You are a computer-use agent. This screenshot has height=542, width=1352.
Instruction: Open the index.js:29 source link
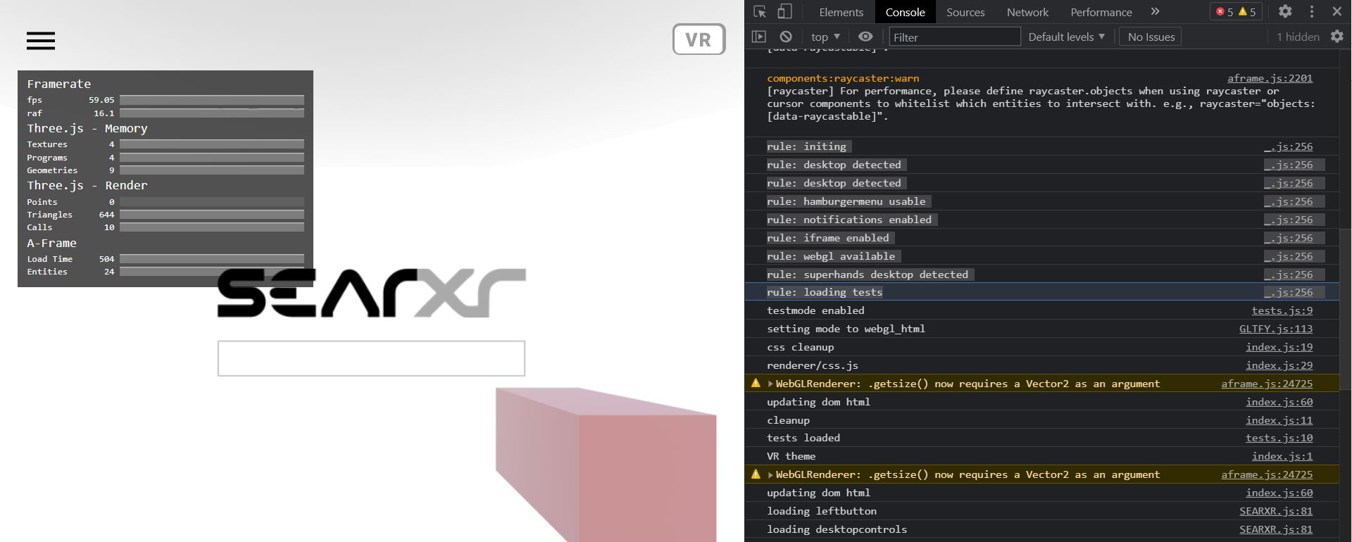[x=1279, y=365]
